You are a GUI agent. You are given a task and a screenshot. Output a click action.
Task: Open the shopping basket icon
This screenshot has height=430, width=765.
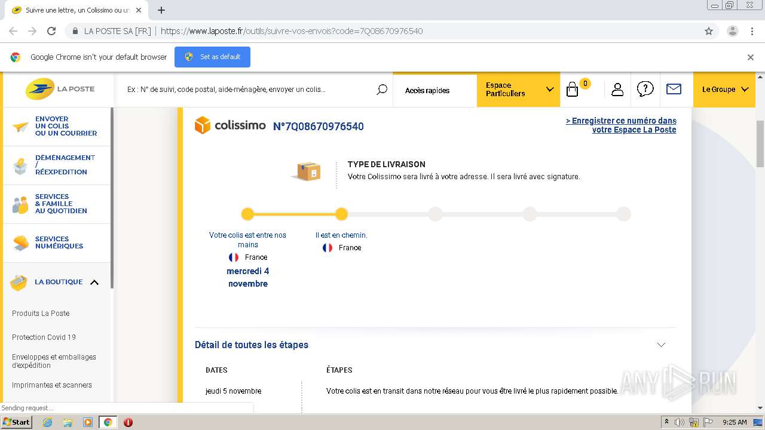click(573, 90)
